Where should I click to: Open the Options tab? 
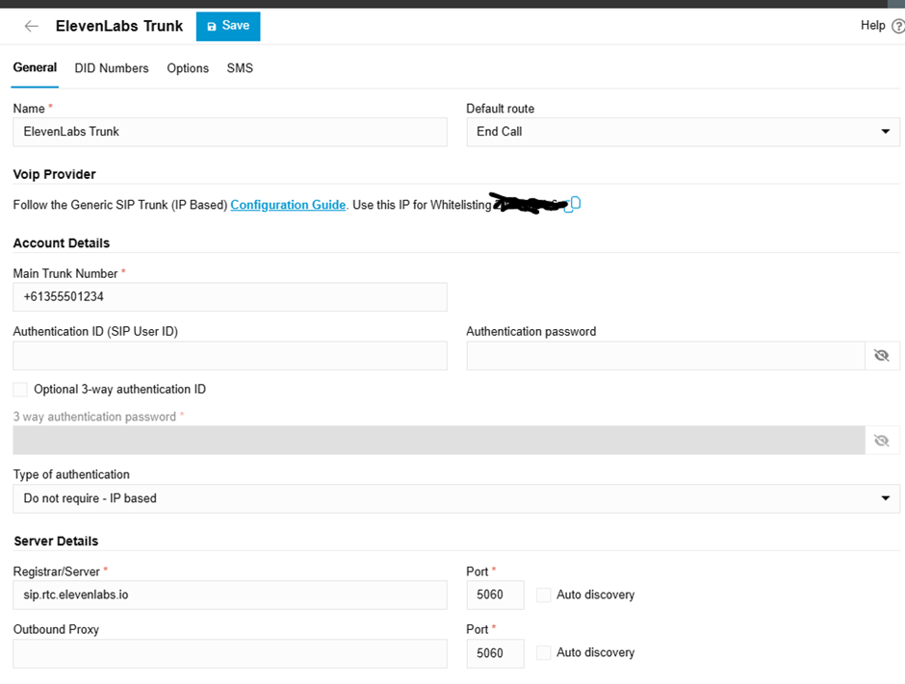point(188,68)
